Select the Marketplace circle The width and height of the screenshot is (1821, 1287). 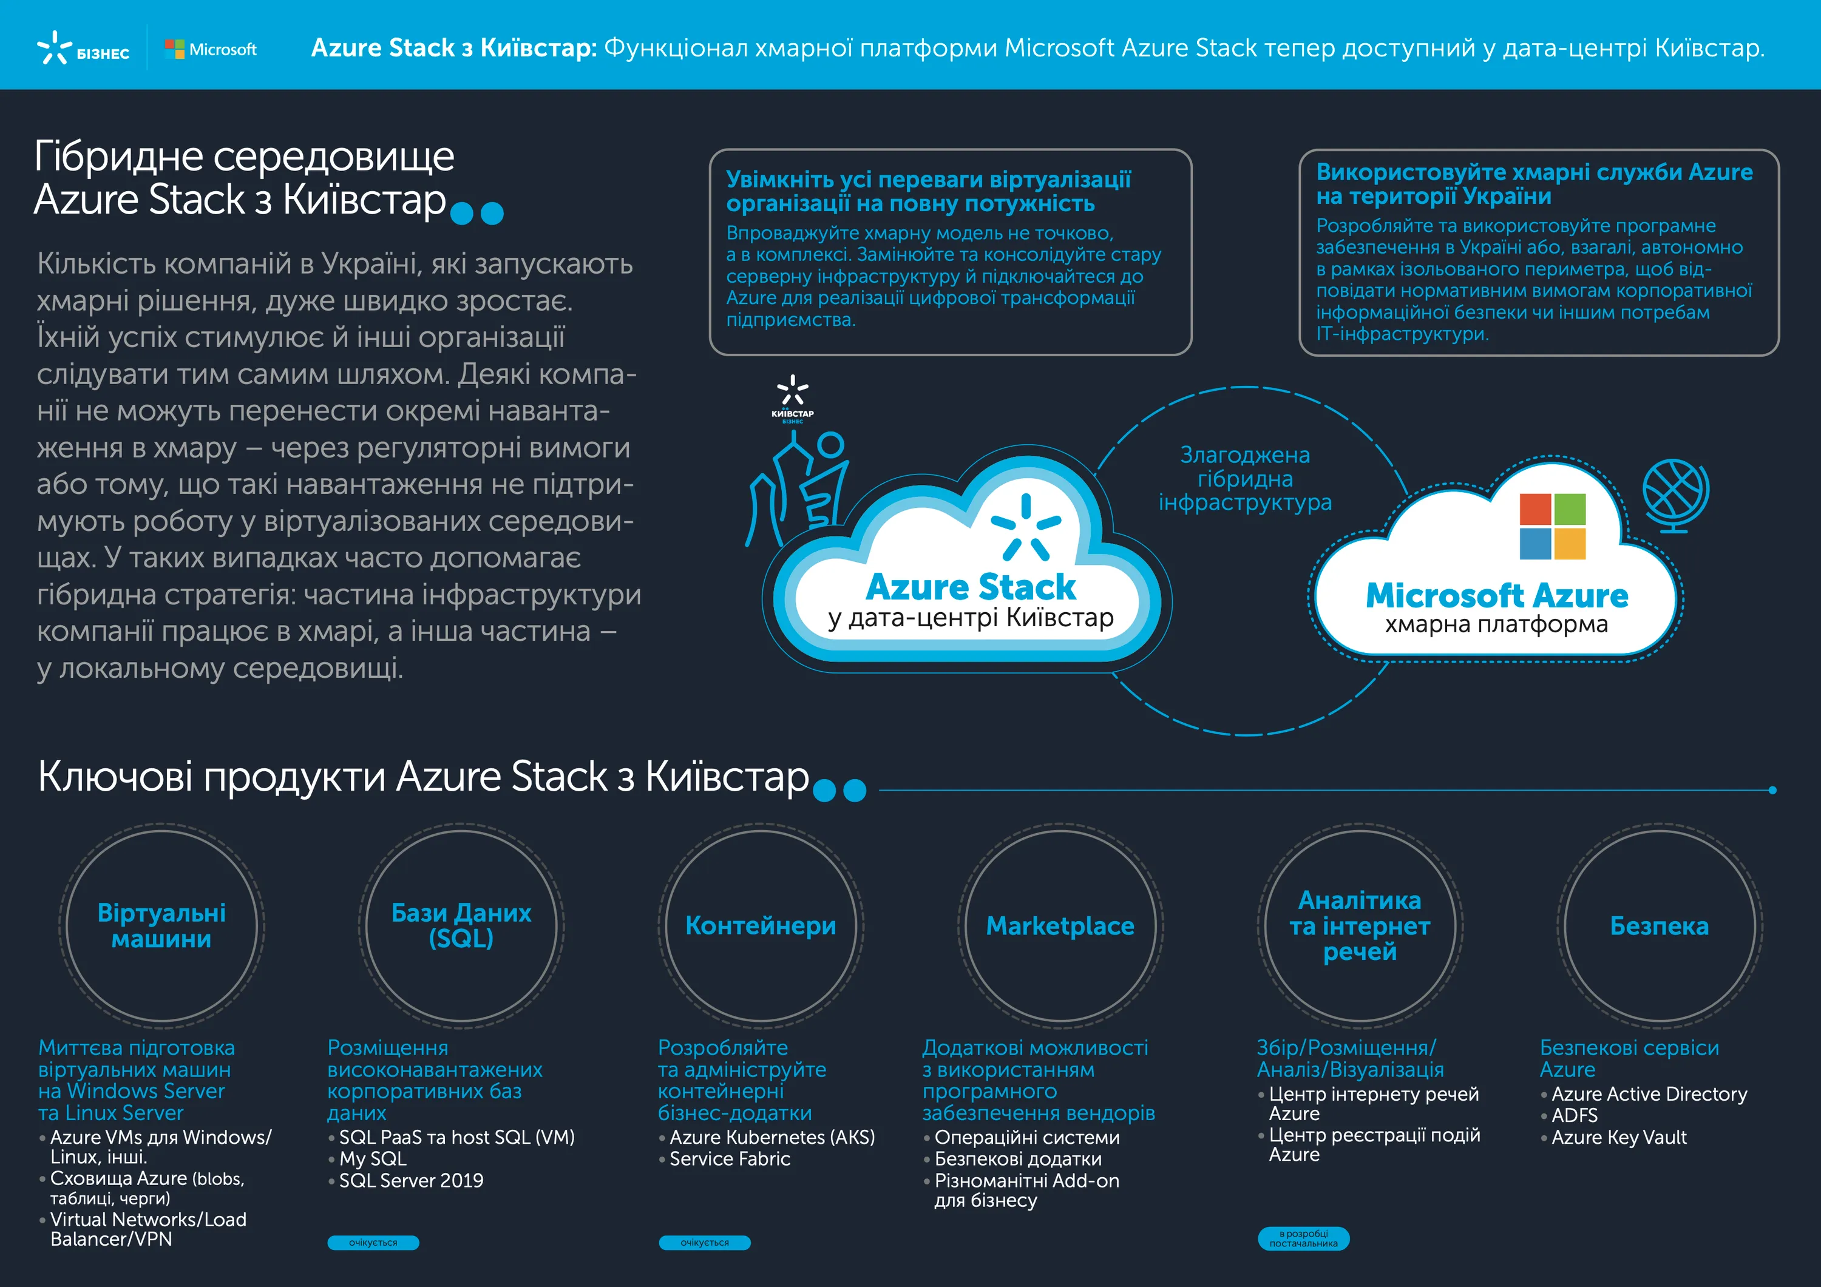(x=1060, y=925)
